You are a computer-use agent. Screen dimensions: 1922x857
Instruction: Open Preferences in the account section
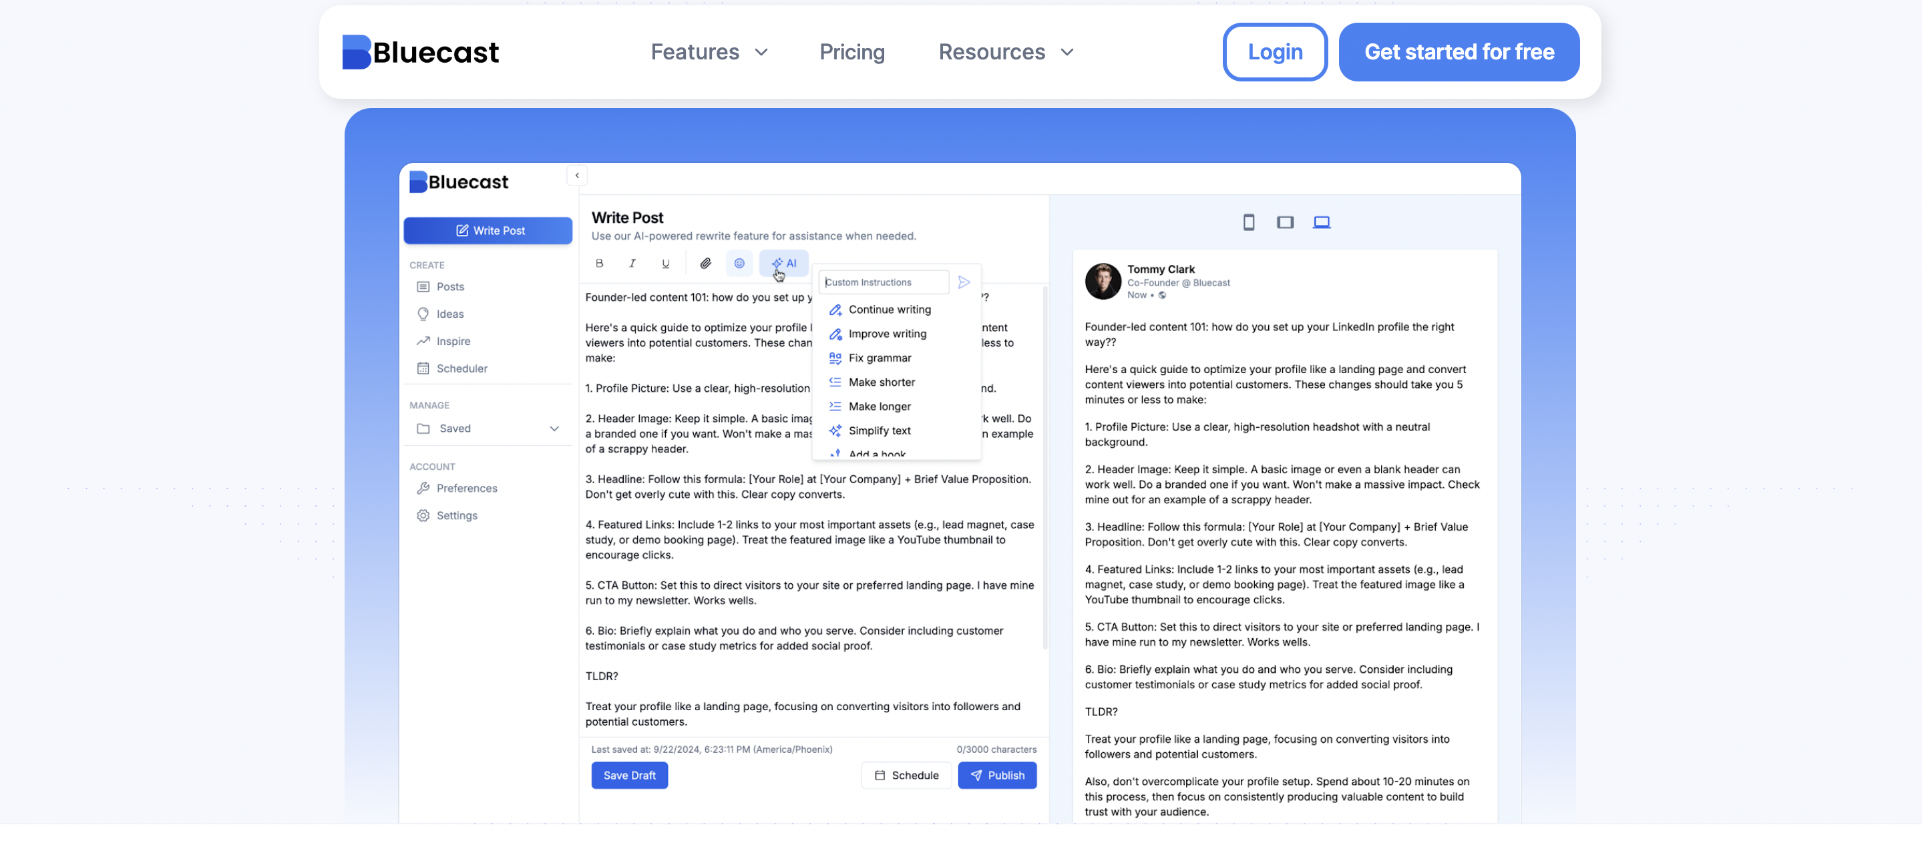click(466, 488)
